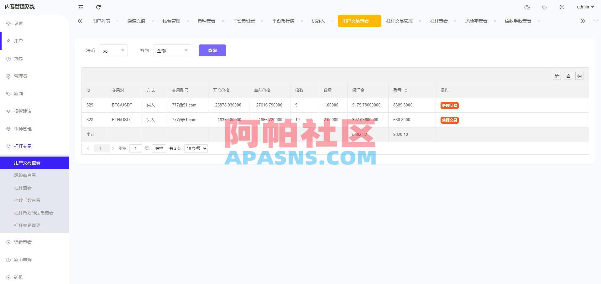Open the 方向 dropdown showing 全部
Screen dimensions: 601x284
[172, 50]
